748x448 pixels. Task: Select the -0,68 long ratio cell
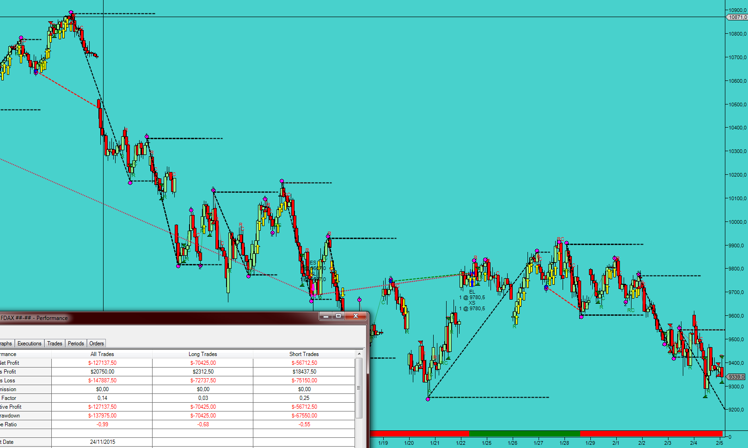202,424
